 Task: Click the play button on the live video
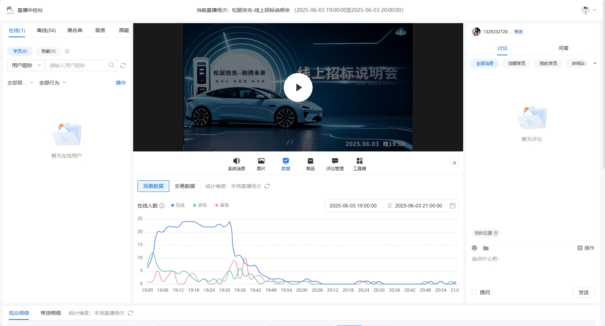(298, 87)
